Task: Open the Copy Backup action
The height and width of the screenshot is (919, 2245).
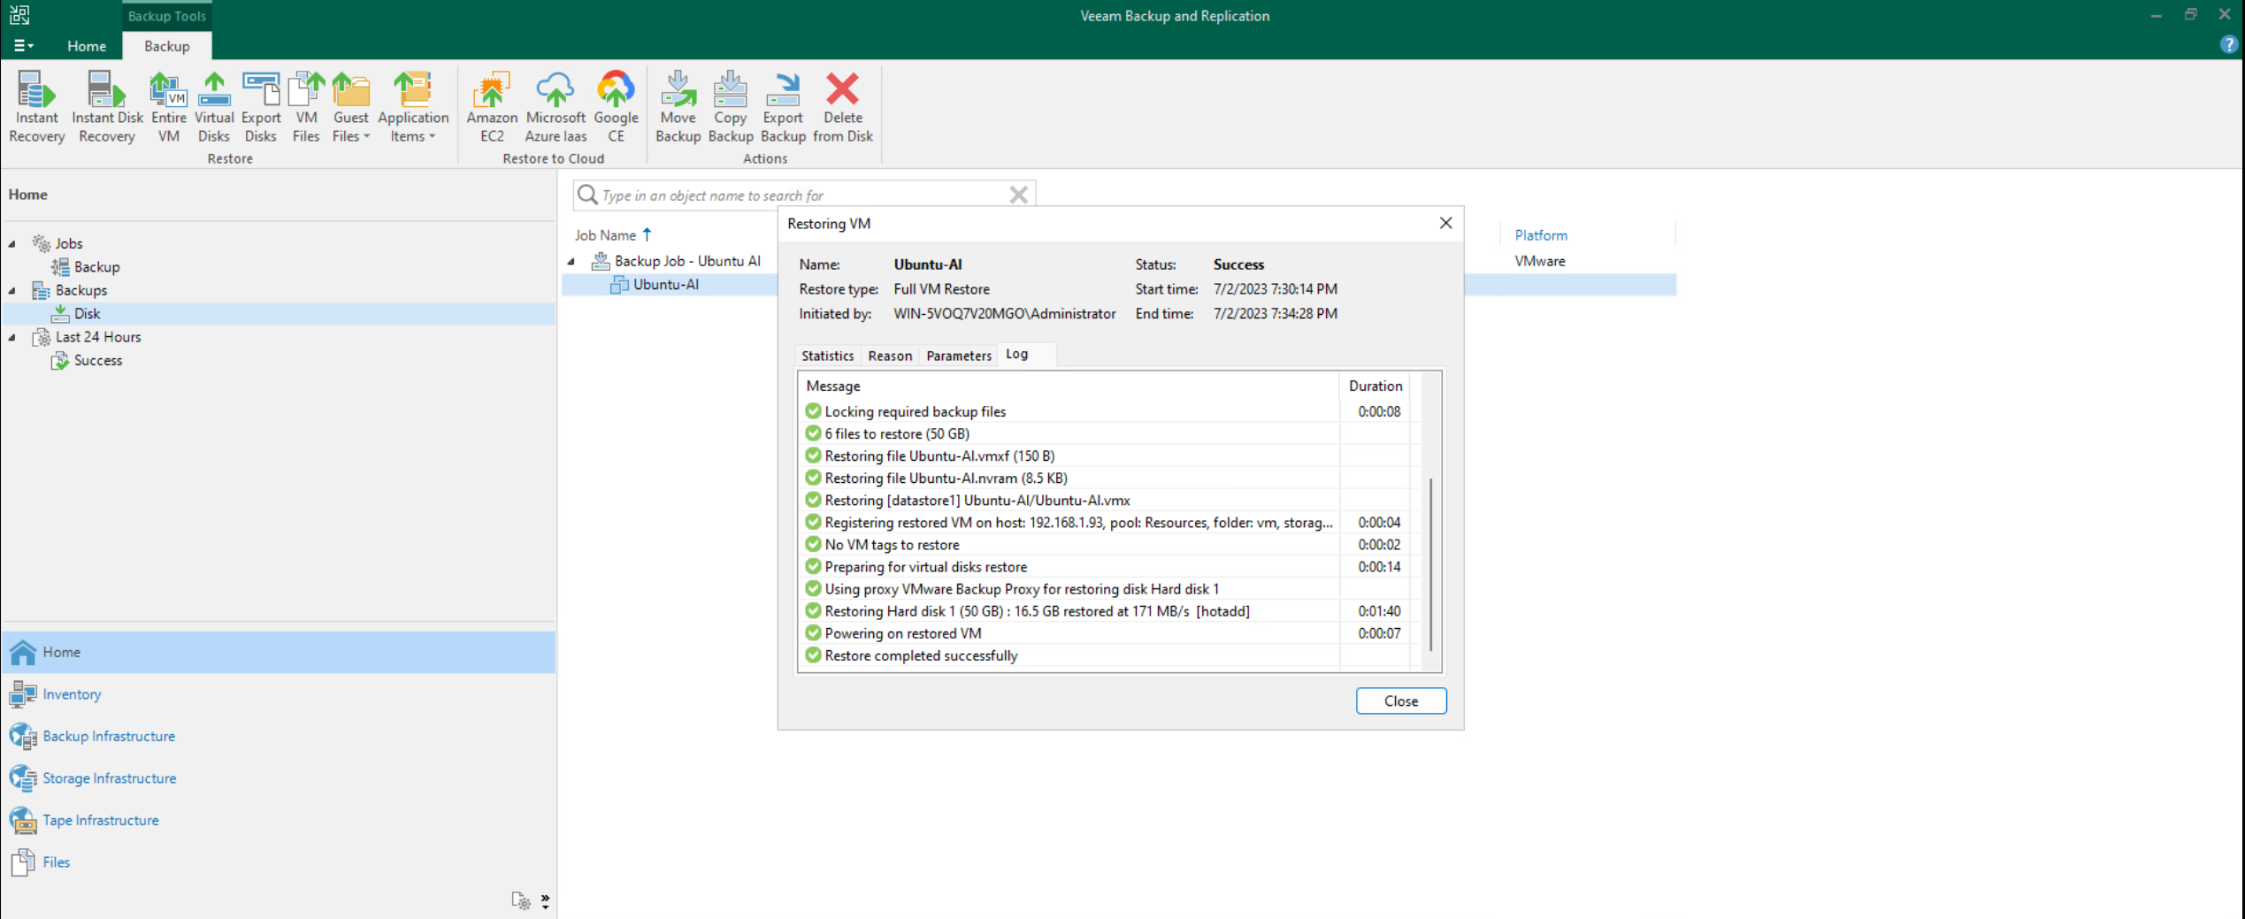Action: [730, 107]
